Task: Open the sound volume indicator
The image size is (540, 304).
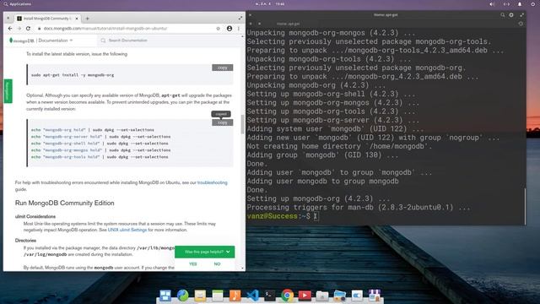Action: (492, 4)
